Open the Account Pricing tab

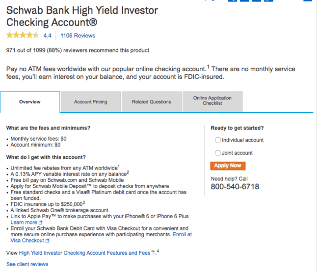(91, 102)
